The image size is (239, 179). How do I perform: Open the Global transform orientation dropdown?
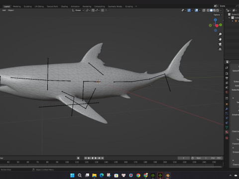78,10
